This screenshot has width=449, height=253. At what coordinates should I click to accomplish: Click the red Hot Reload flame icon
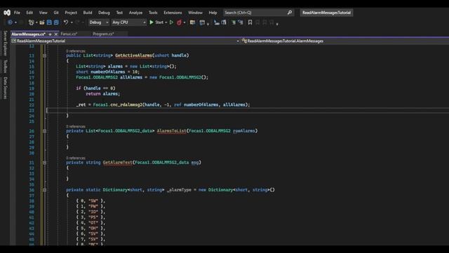[179, 22]
